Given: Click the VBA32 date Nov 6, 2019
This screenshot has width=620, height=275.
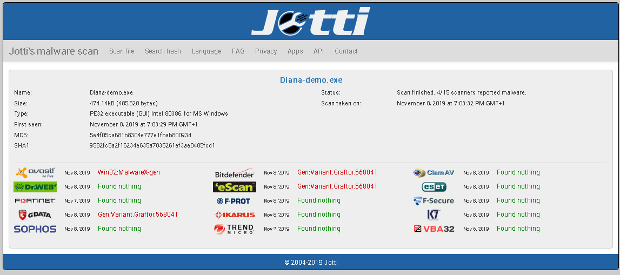Looking at the screenshot, I should 476,229.
